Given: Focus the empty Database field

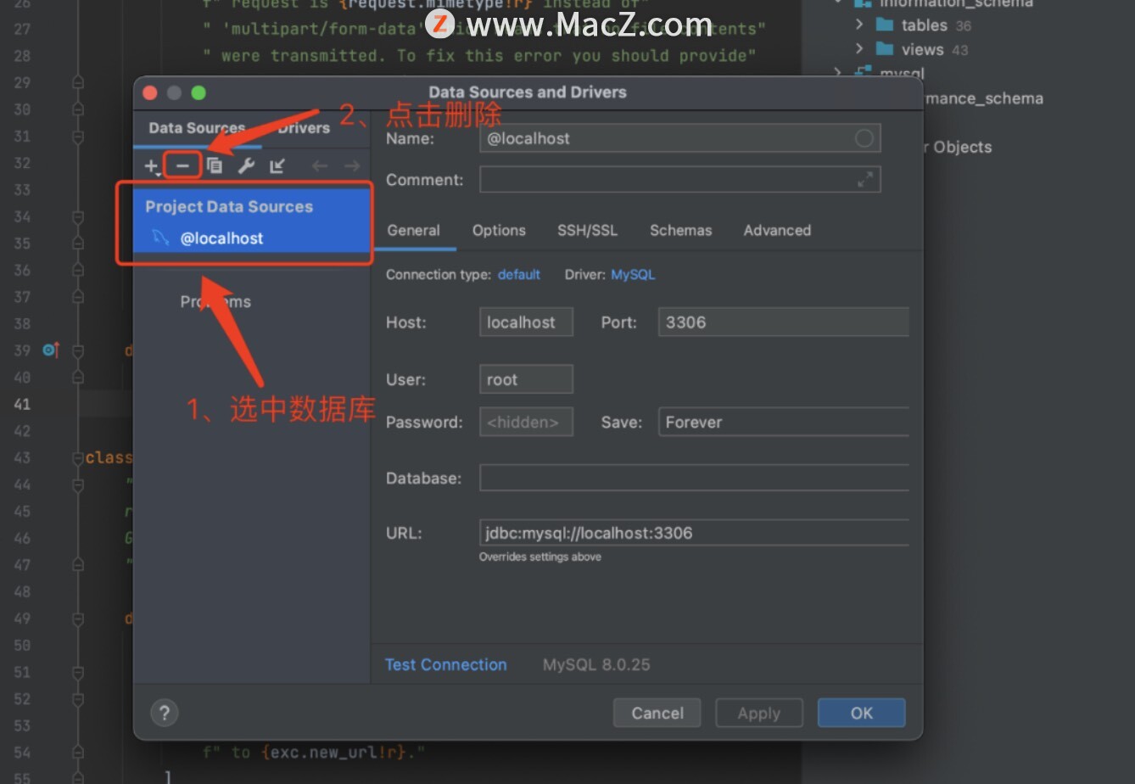Looking at the screenshot, I should pos(694,478).
